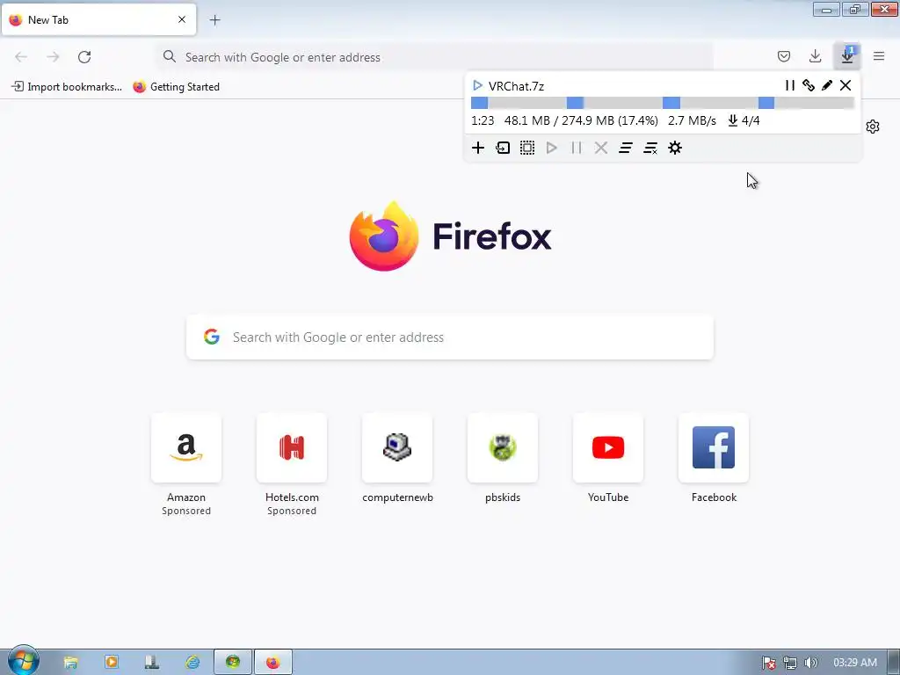Clear finished downloads from list

point(650,148)
